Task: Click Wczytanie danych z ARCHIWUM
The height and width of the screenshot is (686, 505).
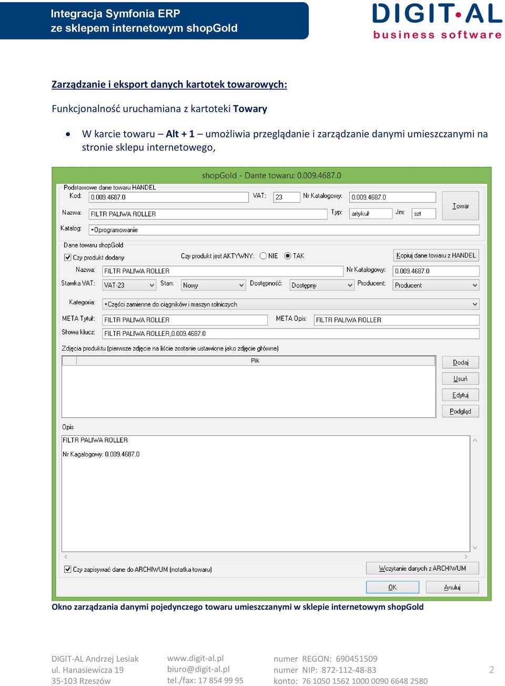Action: 422,568
